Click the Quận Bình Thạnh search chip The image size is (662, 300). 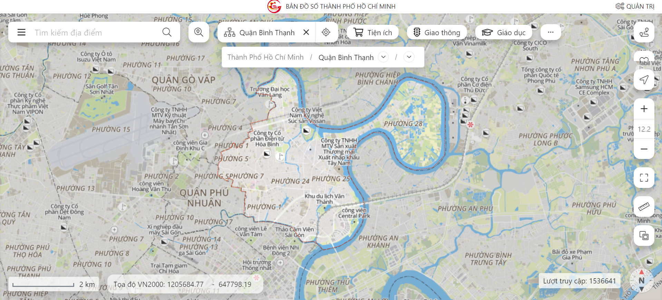pyautogui.click(x=267, y=32)
